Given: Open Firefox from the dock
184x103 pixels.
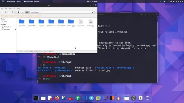Looking at the screenshot, I should point(57,98).
